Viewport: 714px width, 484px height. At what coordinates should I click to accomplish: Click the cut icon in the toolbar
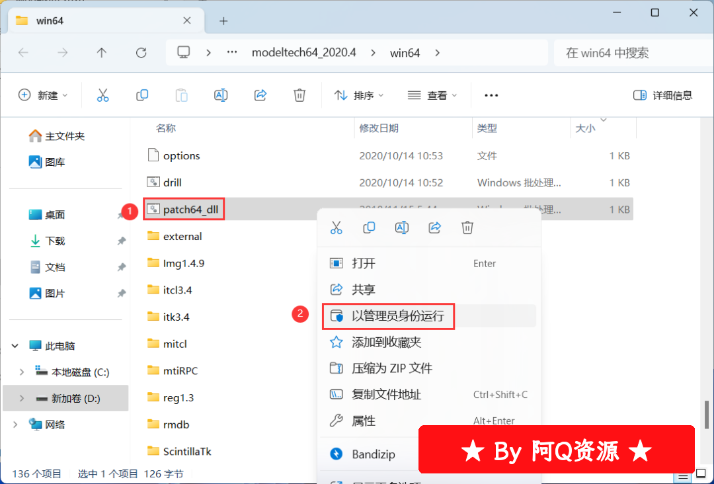(x=102, y=95)
